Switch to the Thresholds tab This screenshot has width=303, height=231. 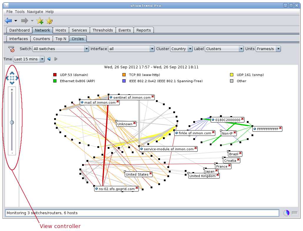pyautogui.click(x=103, y=30)
